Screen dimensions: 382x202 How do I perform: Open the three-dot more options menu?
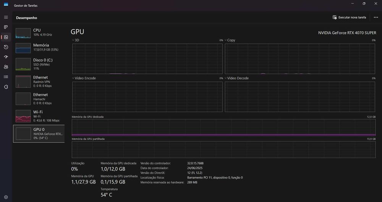[376, 17]
